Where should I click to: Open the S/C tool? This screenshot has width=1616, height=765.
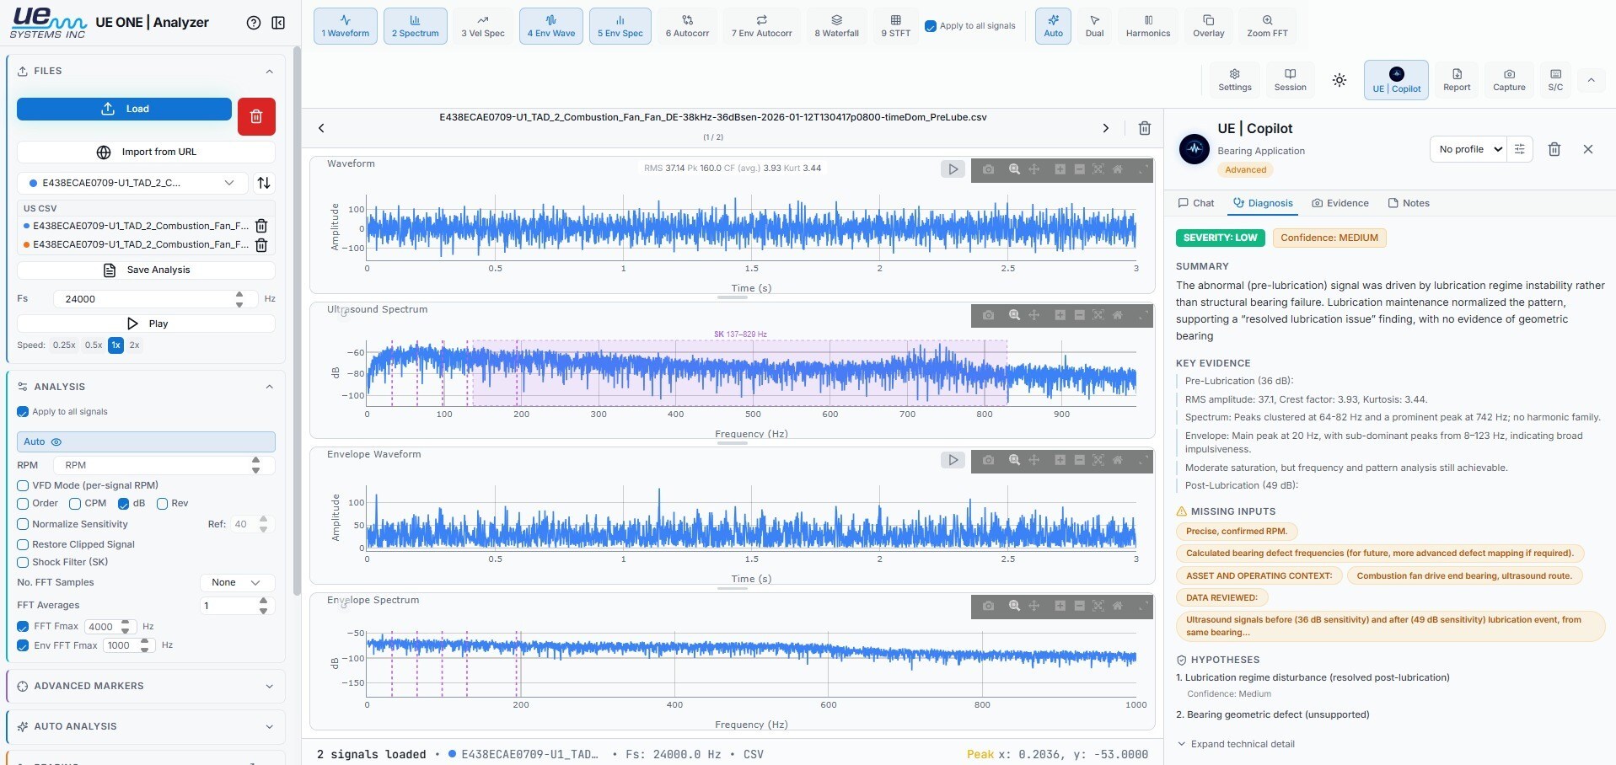[x=1555, y=80]
